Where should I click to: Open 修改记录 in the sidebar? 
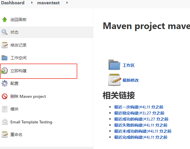pos(18,45)
